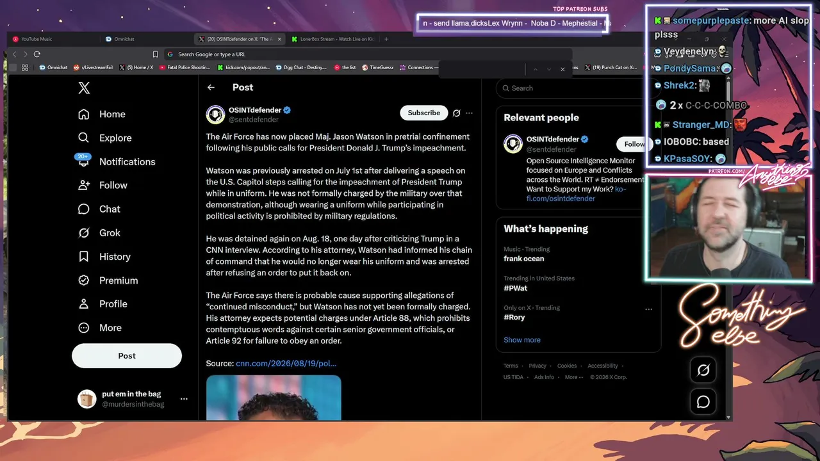Open the Dgg Chat - Destiny bookmark
The height and width of the screenshot is (461, 820).
pos(301,67)
